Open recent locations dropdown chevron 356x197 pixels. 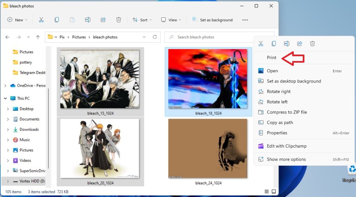tap(29, 37)
